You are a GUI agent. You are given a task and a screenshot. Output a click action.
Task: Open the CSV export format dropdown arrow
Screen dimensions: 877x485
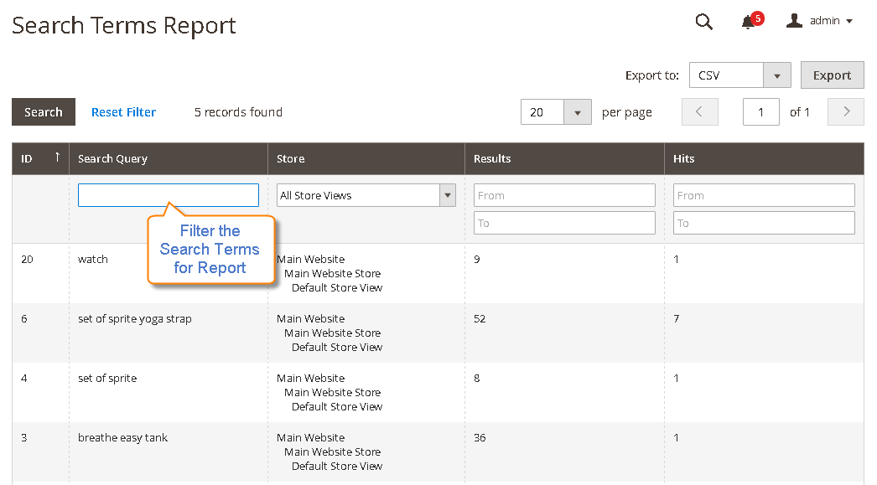pyautogui.click(x=777, y=75)
